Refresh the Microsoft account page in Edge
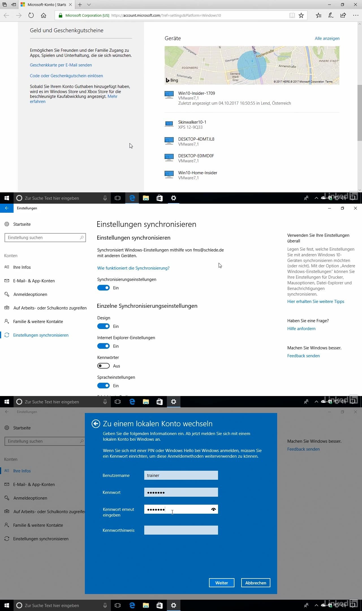This screenshot has width=362, height=611. pos(31,16)
